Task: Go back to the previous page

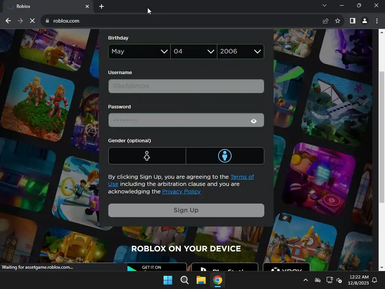Action: (8, 21)
